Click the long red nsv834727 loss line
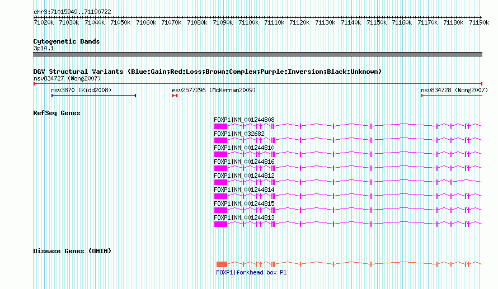The height and width of the screenshot is (289, 498). click(258, 84)
